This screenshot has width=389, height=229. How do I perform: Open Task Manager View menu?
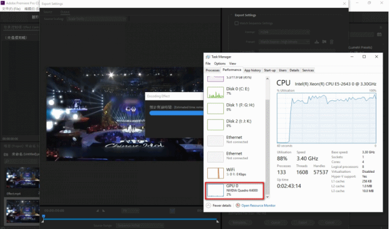[233, 63]
